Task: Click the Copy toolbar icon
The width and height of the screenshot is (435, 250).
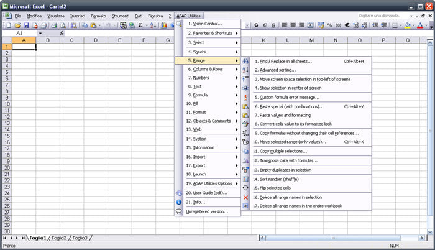Action: 85,25
